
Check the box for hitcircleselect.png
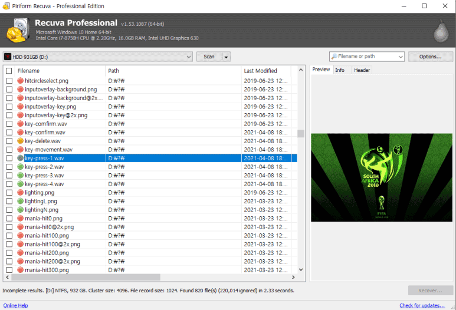click(x=9, y=81)
